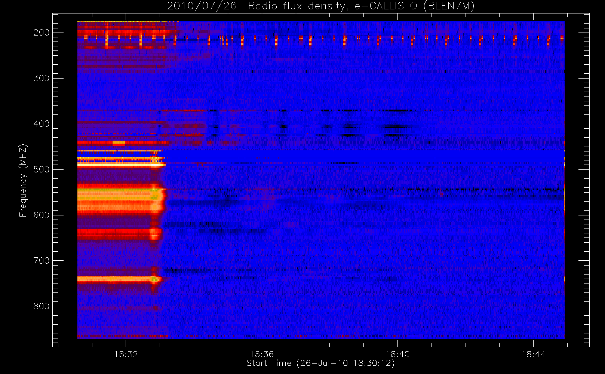Screen dimensions: 605x374
Task: Click the 200 frequency tick label
Action: coord(41,33)
